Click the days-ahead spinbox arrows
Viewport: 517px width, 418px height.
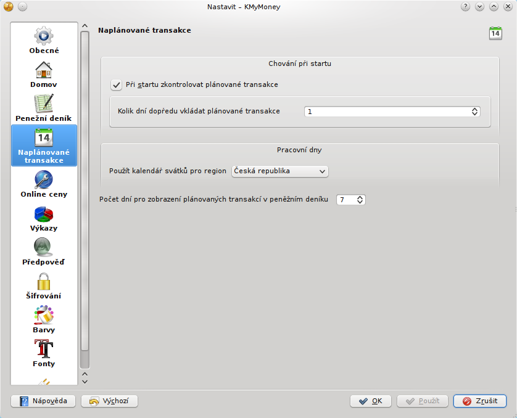[474, 112]
